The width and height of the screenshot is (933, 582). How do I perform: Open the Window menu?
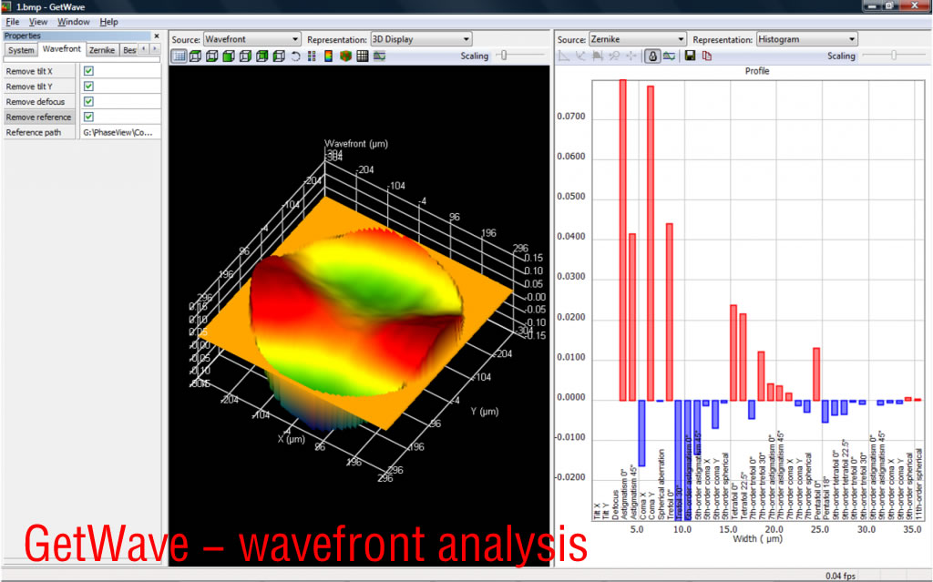click(x=74, y=21)
